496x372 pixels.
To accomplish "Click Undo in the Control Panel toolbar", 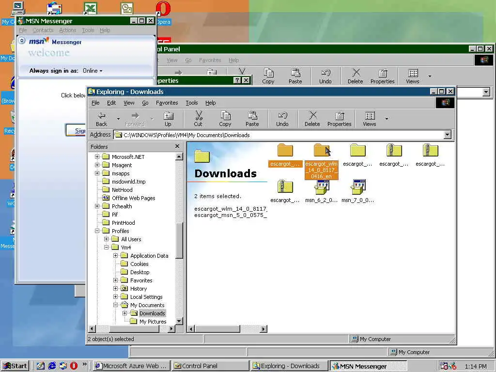I will pos(325,76).
